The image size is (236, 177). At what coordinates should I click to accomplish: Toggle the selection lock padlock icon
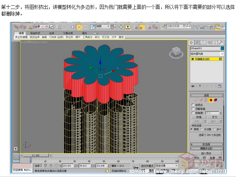(51, 165)
